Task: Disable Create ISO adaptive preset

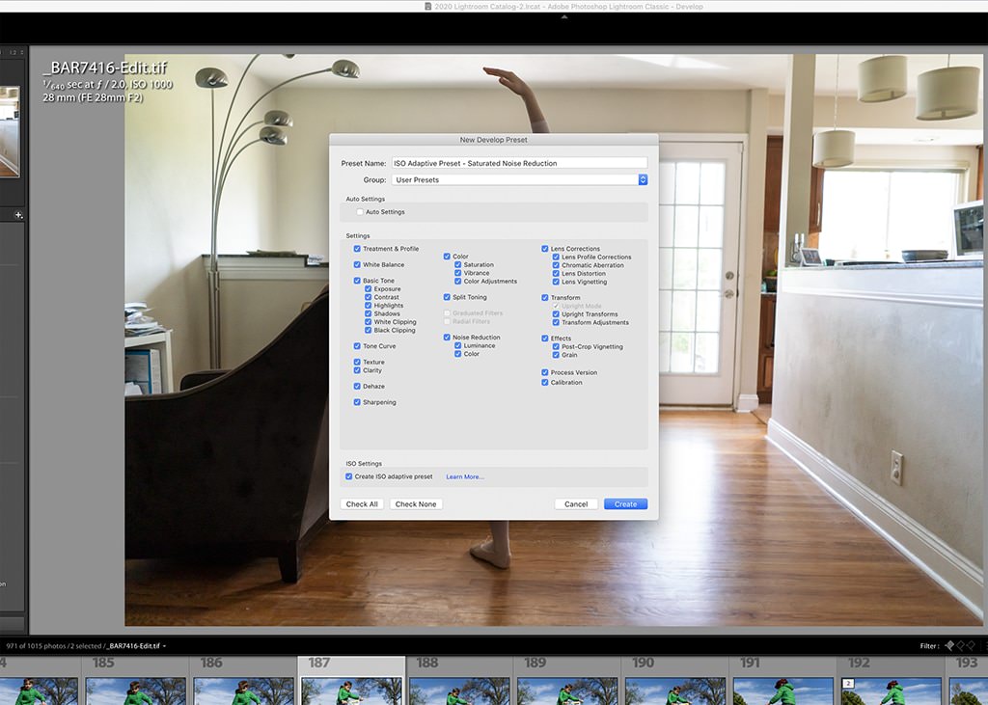Action: tap(348, 477)
